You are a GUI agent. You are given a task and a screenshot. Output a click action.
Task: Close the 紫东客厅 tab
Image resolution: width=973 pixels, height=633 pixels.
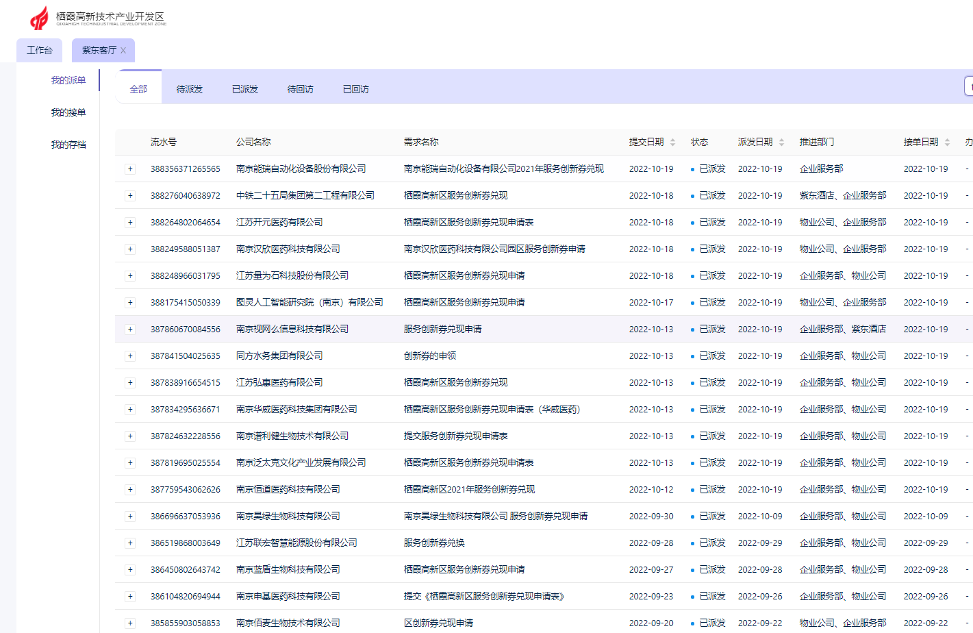(x=123, y=51)
